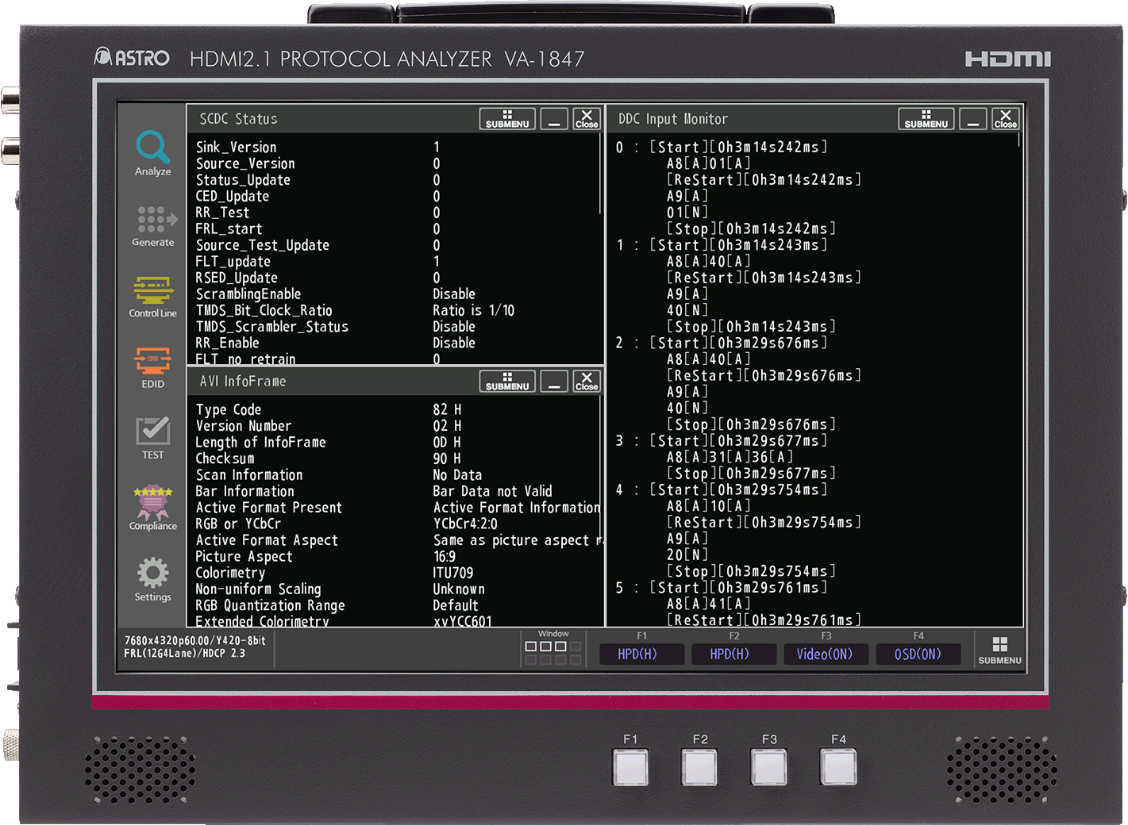Click DDC entry 3 Start line
The height and width of the screenshot is (825, 1128).
[x=722, y=441]
